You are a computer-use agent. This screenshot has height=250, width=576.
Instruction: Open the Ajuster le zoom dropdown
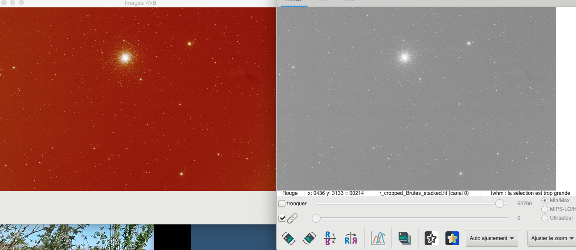click(552, 238)
